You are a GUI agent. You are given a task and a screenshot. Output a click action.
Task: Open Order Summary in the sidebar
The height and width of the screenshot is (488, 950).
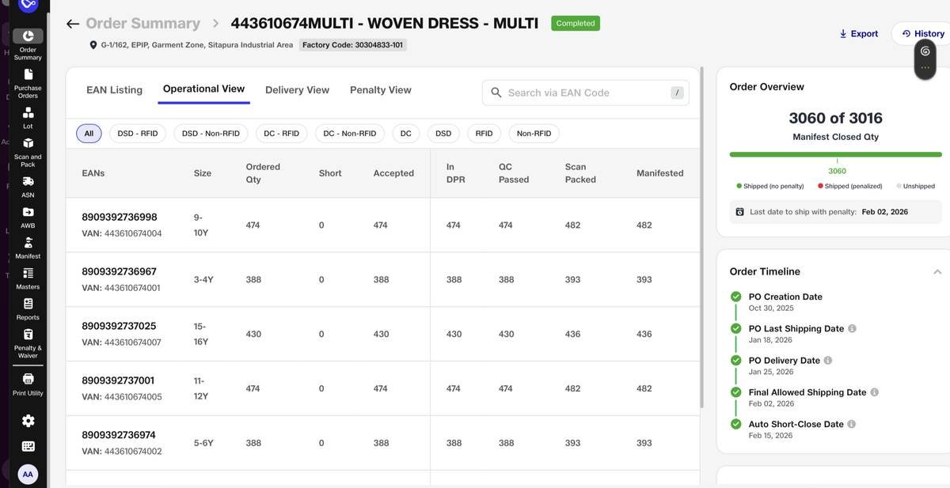(x=28, y=45)
